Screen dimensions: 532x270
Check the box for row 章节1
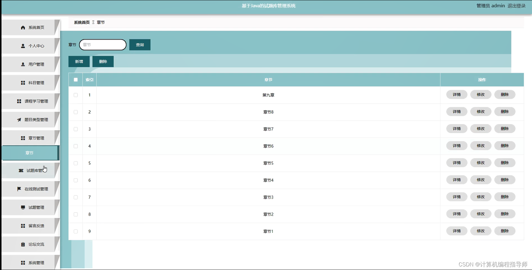click(76, 231)
